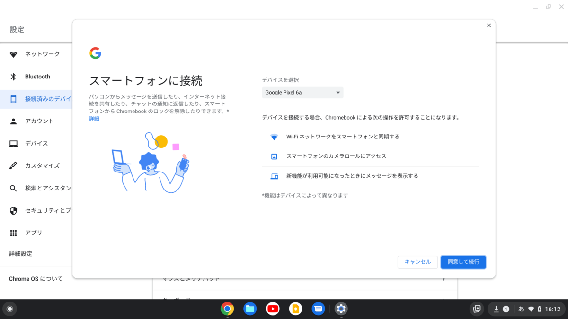Open the launcher circle button

(9, 309)
